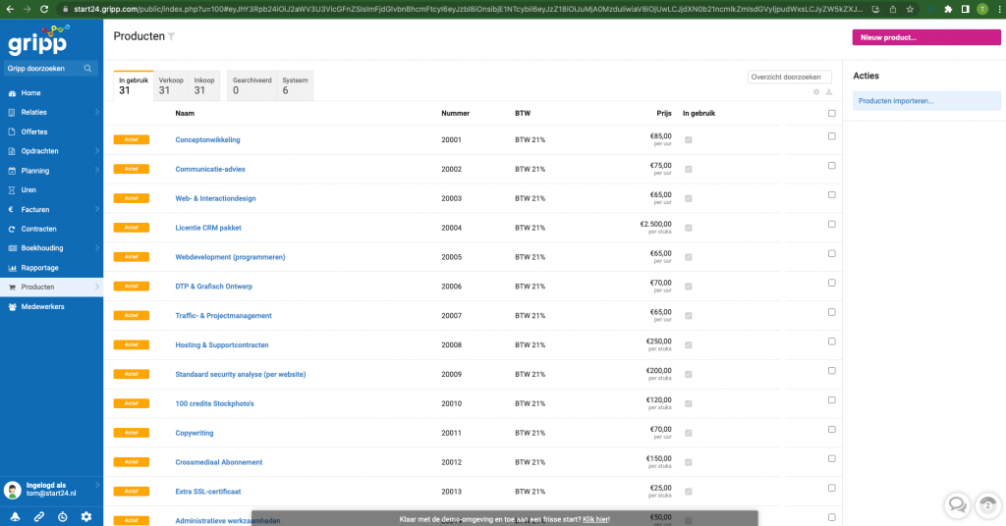Viewport: 1006px width, 526px height.
Task: Tick the select-all checkbox in the table header
Action: point(831,113)
